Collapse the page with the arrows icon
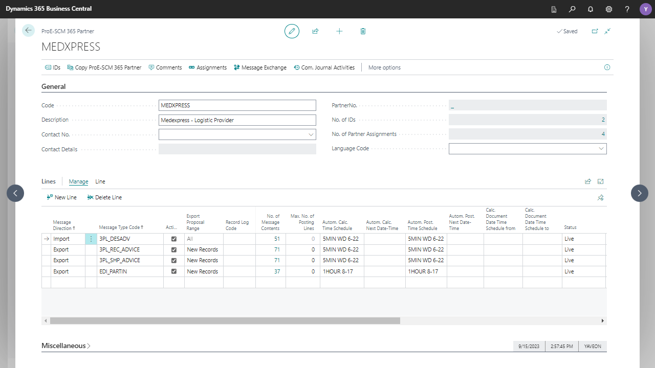Viewport: 655px width, 368px height. click(607, 31)
